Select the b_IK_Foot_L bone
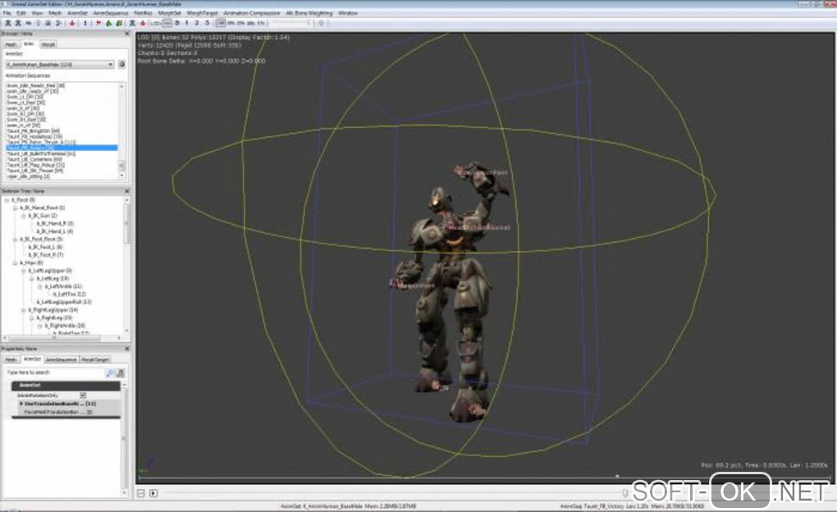The image size is (837, 512). 45,247
